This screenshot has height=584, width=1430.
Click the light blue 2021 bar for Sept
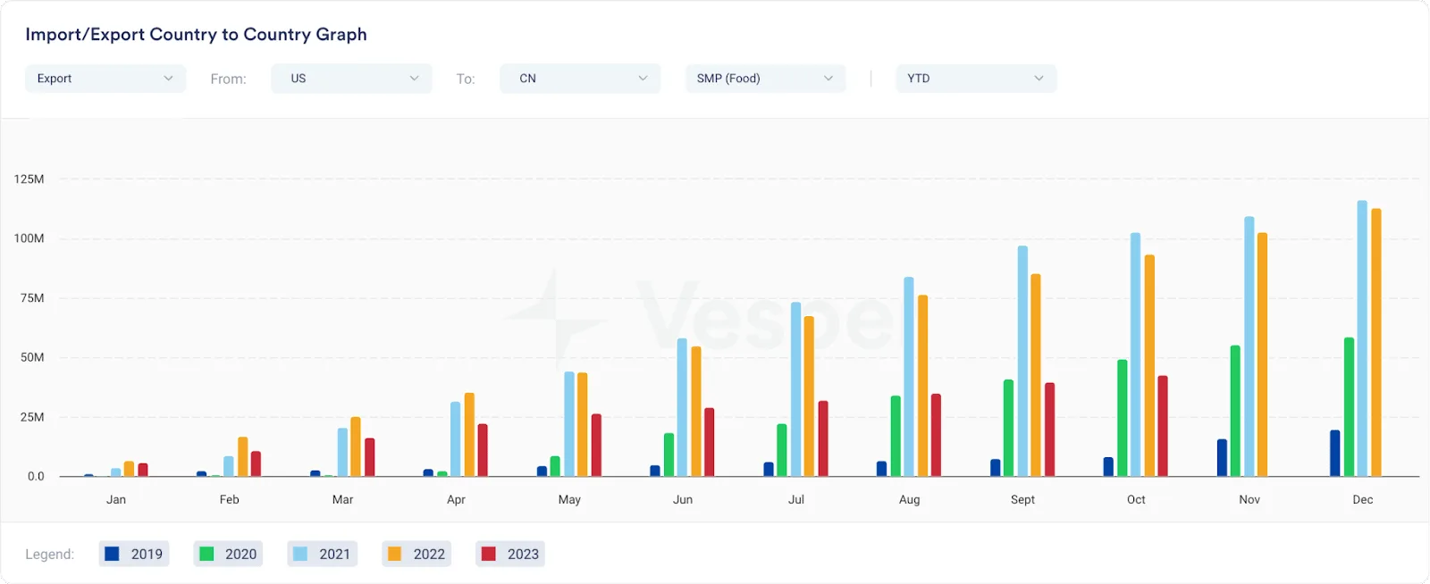[1022, 361]
